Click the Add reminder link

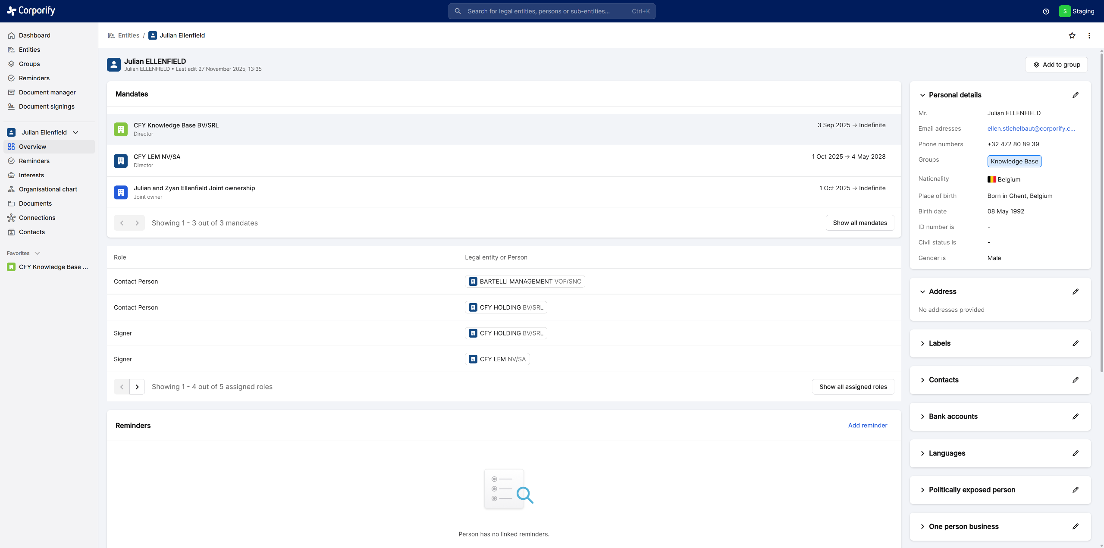(867, 425)
